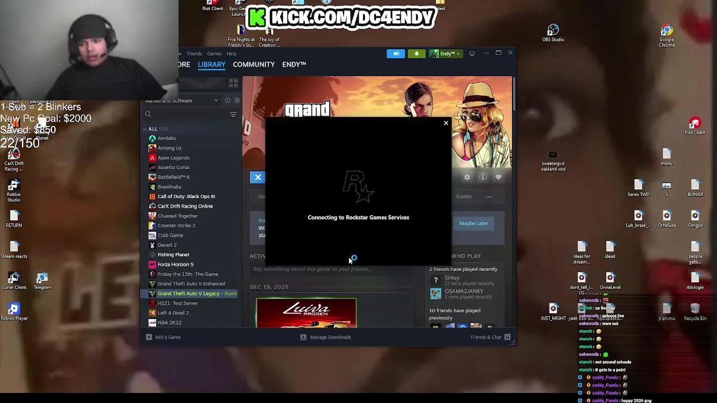Screen dimensions: 717x403
Task: Open game settings gear on GTA page
Action: (x=467, y=177)
